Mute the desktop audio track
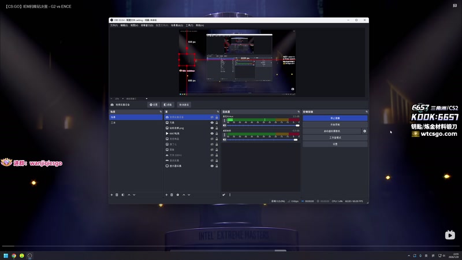This screenshot has height=260, width=462. tap(225, 140)
